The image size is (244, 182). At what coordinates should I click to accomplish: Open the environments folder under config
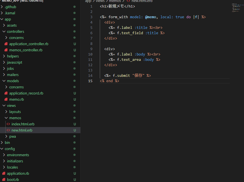point(18,155)
